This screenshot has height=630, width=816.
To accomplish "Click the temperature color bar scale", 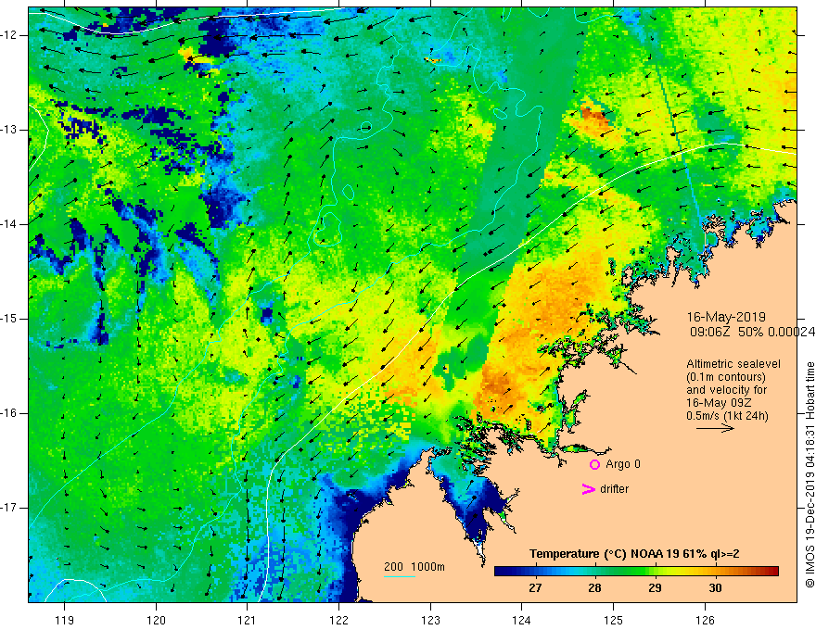I will [636, 572].
